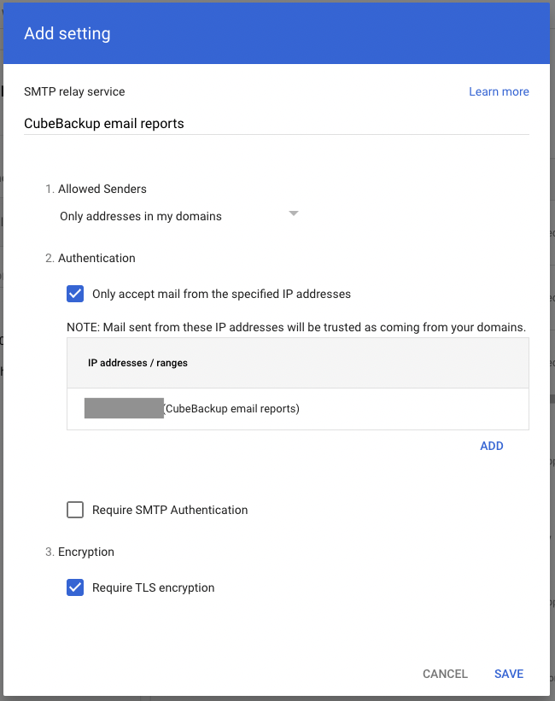The image size is (555, 701).
Task: Click the gray dropdown arrow beside the domain option
Action: [x=294, y=213]
